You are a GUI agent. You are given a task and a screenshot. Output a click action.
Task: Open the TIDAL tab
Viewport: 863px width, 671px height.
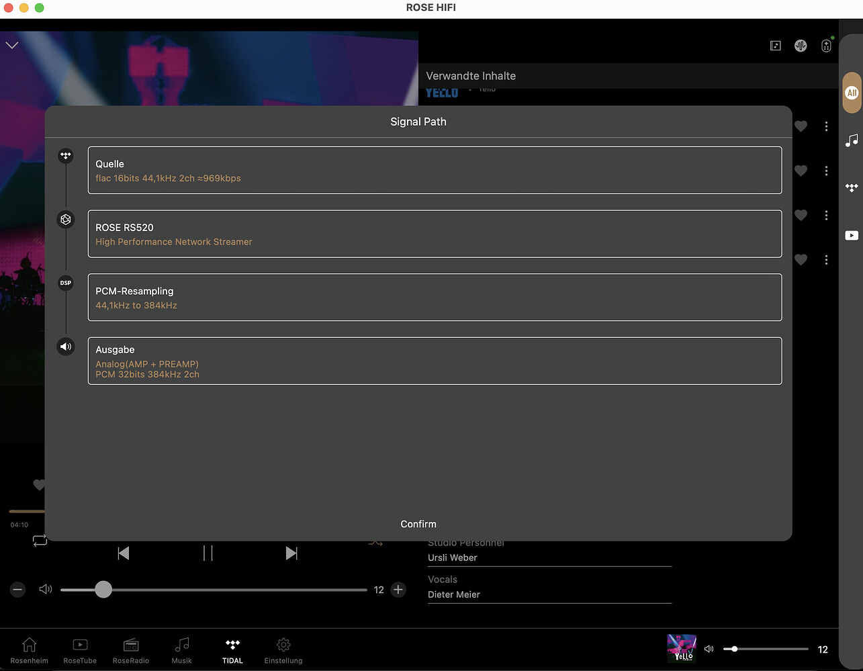pyautogui.click(x=232, y=651)
